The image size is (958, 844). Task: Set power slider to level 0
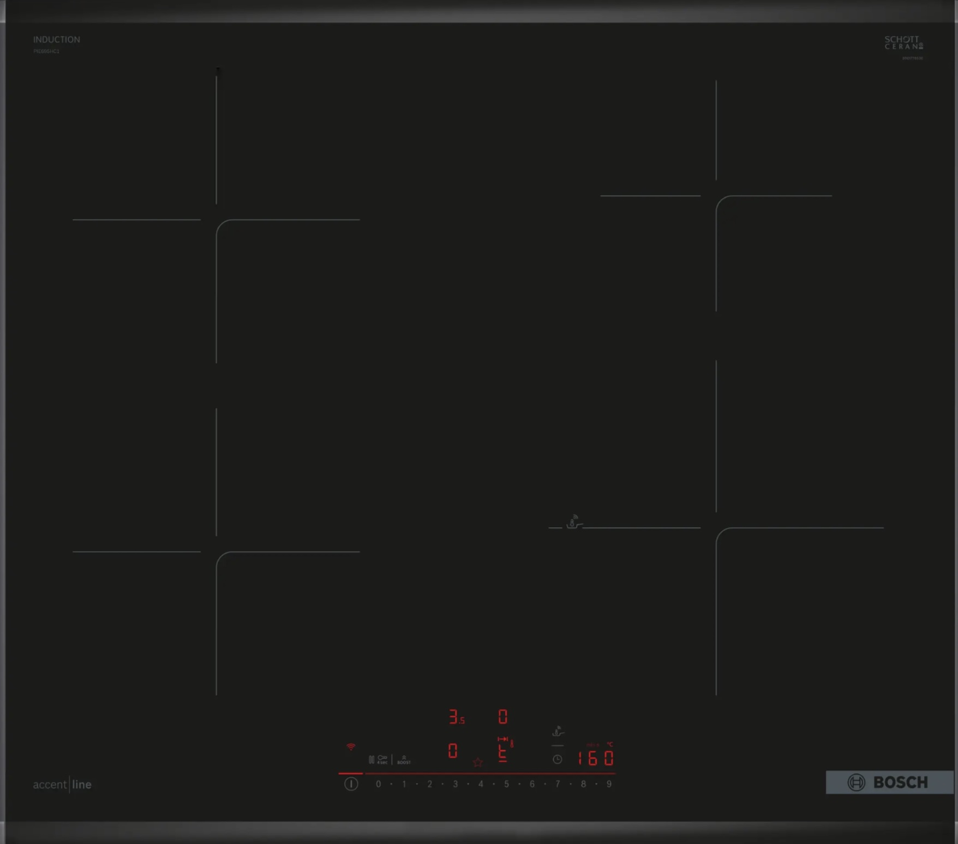[x=378, y=784]
